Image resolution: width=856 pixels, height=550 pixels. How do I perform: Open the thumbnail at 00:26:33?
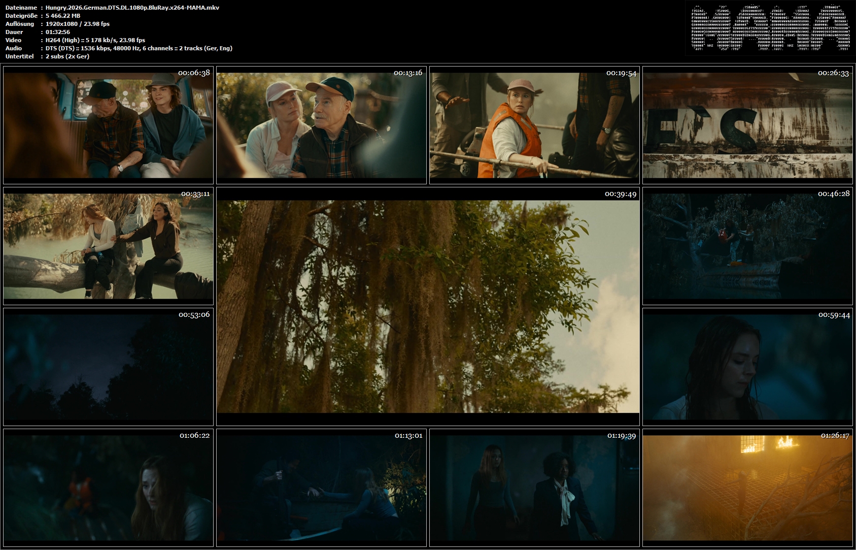click(747, 125)
